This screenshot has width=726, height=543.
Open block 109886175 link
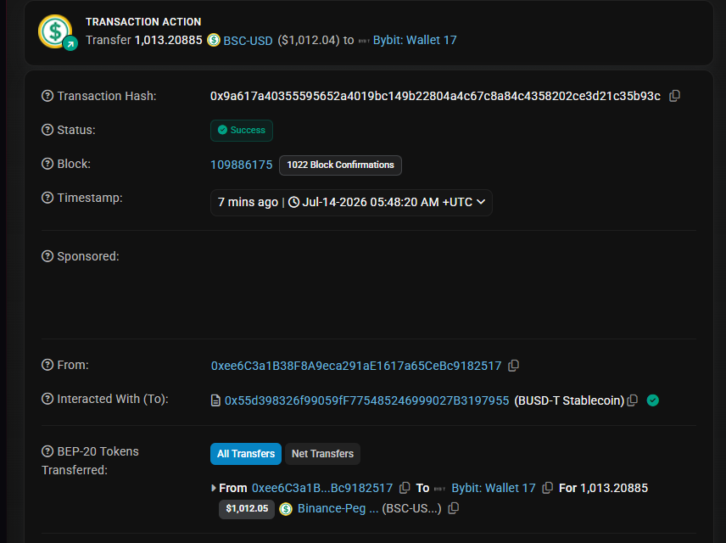pos(241,165)
